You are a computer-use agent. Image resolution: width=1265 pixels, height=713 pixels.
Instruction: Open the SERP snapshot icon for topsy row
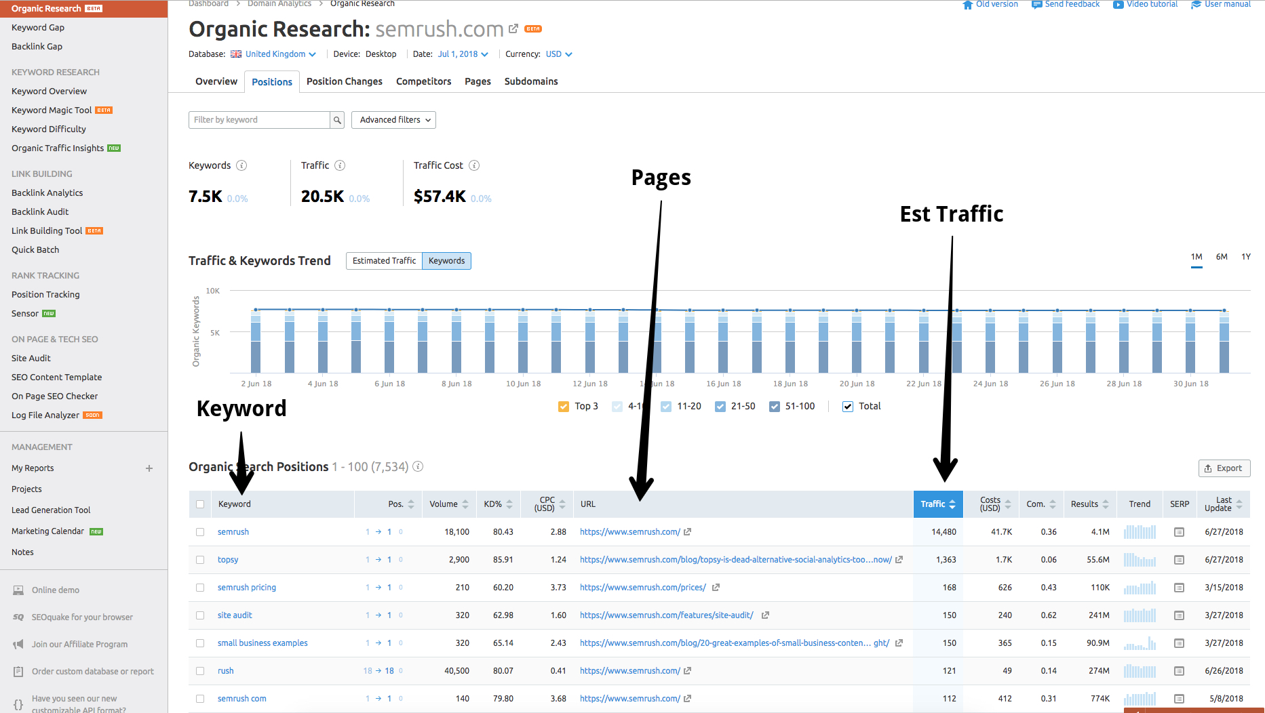point(1179,560)
